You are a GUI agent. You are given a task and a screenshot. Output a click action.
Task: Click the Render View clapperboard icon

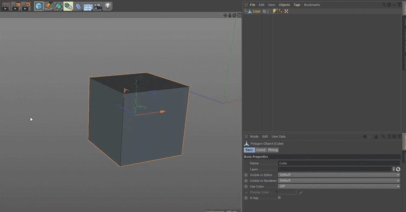pos(6,6)
